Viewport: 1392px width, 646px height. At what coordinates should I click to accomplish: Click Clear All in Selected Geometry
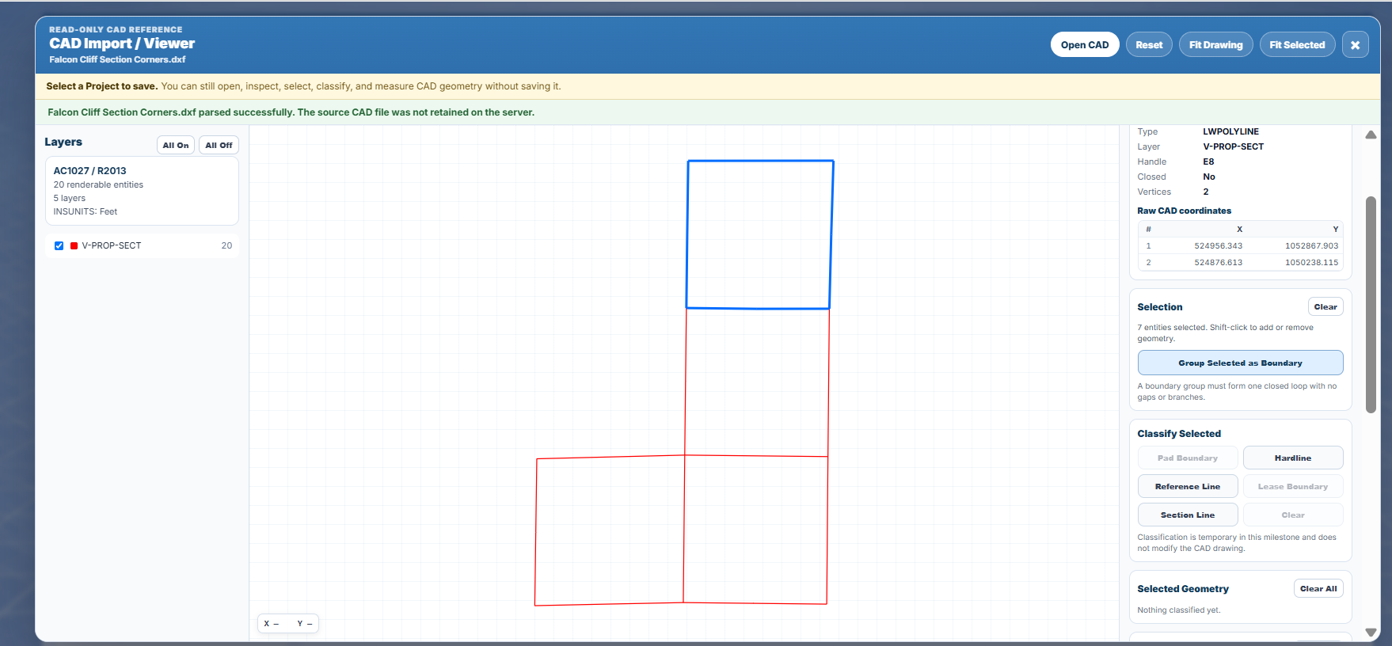click(x=1318, y=588)
